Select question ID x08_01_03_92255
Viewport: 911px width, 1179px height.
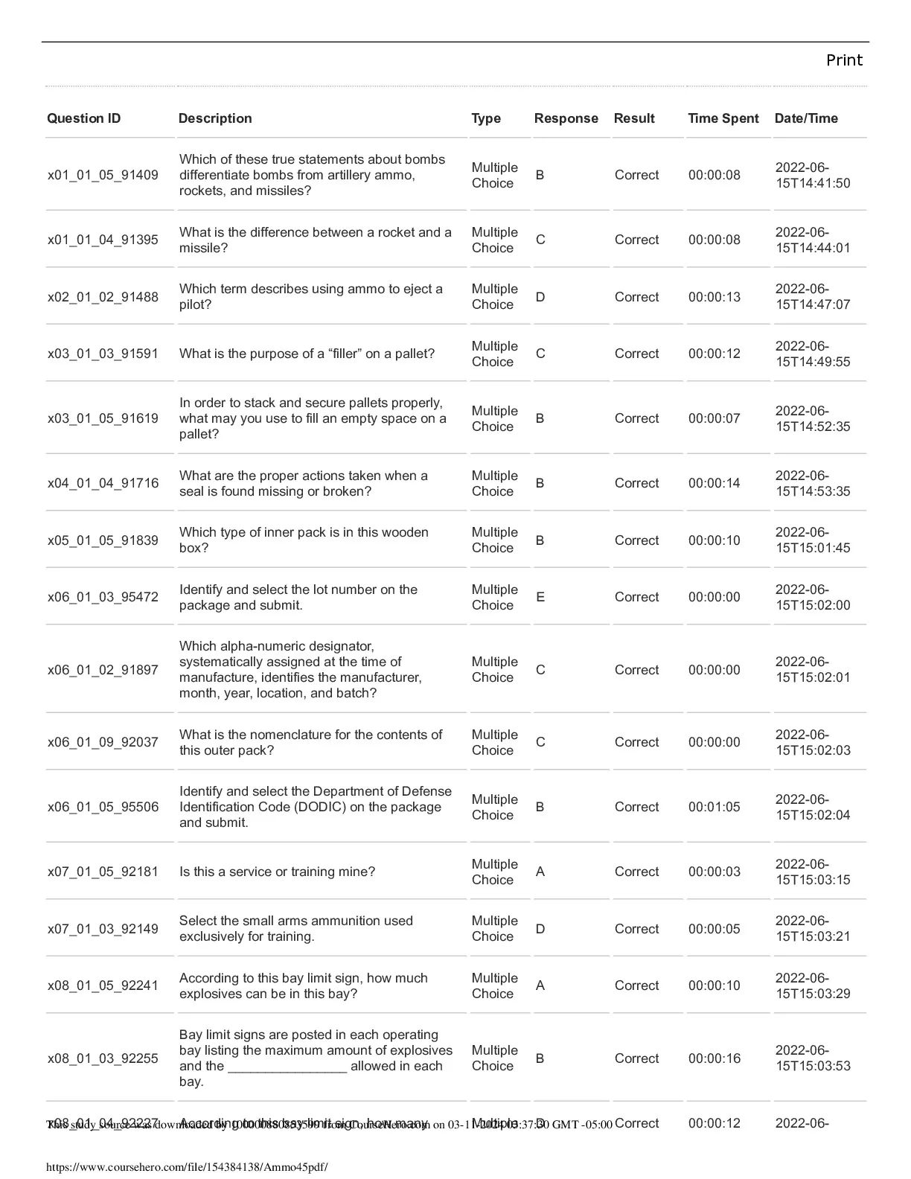pos(103,1058)
